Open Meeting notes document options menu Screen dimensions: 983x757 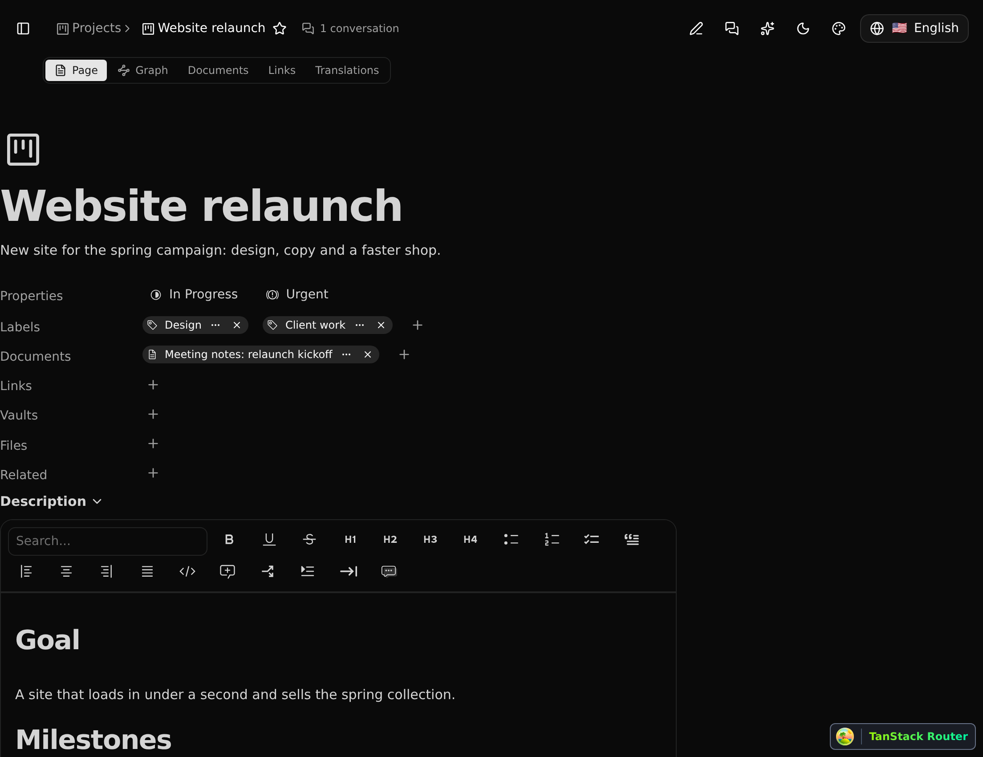[x=346, y=354]
